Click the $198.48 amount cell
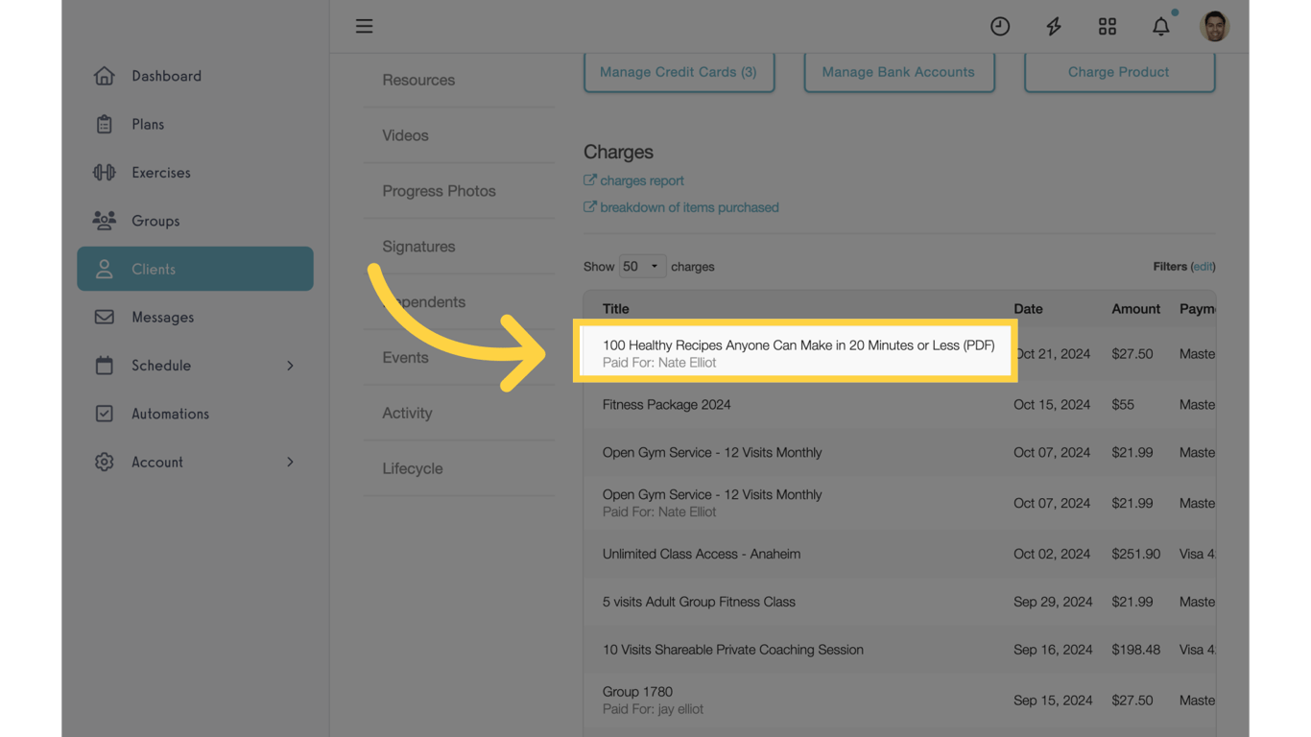1311x737 pixels. (x=1136, y=650)
